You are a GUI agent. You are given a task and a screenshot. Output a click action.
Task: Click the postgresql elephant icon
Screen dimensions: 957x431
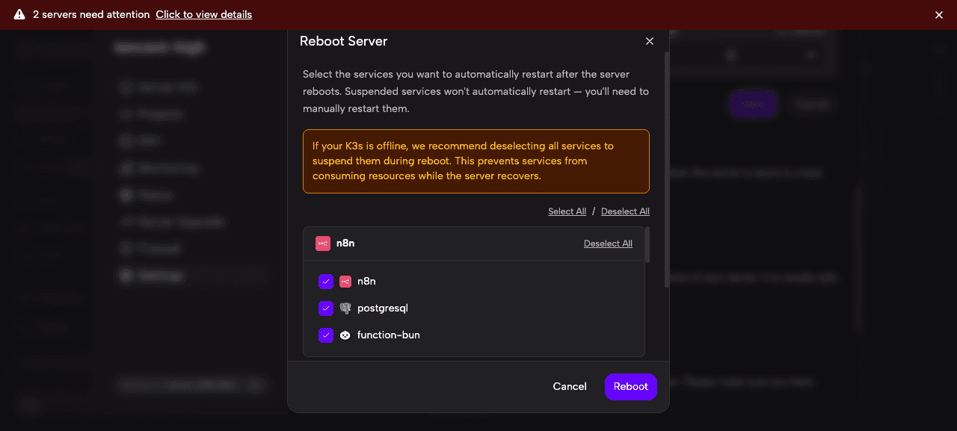345,308
